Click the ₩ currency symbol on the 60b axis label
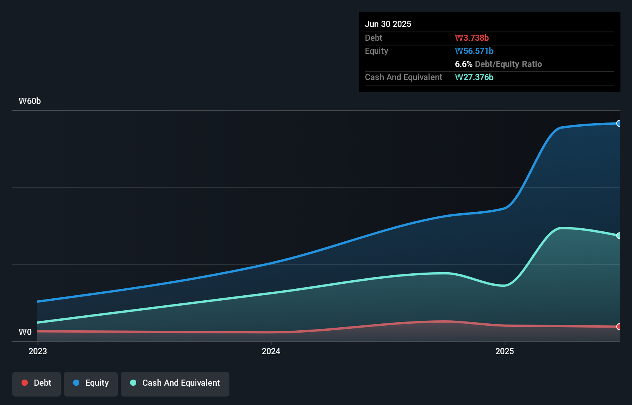 (22, 101)
